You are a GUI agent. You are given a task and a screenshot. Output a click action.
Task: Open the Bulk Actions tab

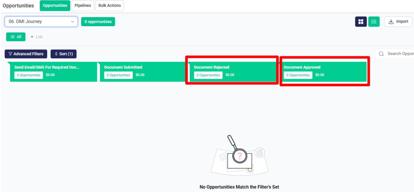[109, 5]
